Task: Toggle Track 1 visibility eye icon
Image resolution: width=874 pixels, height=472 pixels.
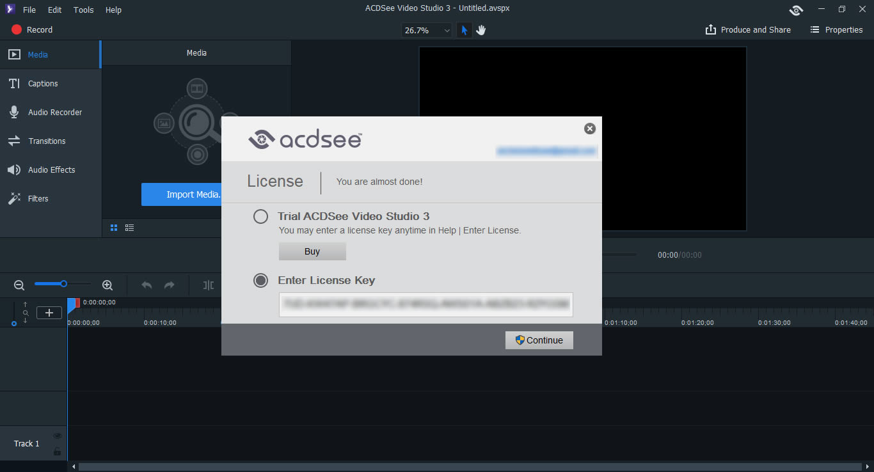Action: tap(58, 436)
